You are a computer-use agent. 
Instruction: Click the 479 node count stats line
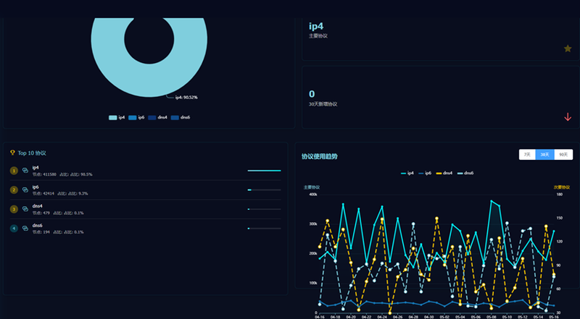(58, 213)
